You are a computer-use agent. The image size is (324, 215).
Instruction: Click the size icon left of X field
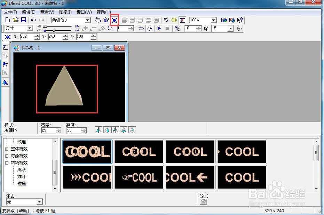pyautogui.click(x=8, y=37)
